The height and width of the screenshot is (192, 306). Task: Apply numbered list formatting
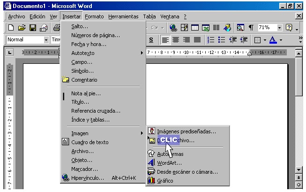[211, 40]
